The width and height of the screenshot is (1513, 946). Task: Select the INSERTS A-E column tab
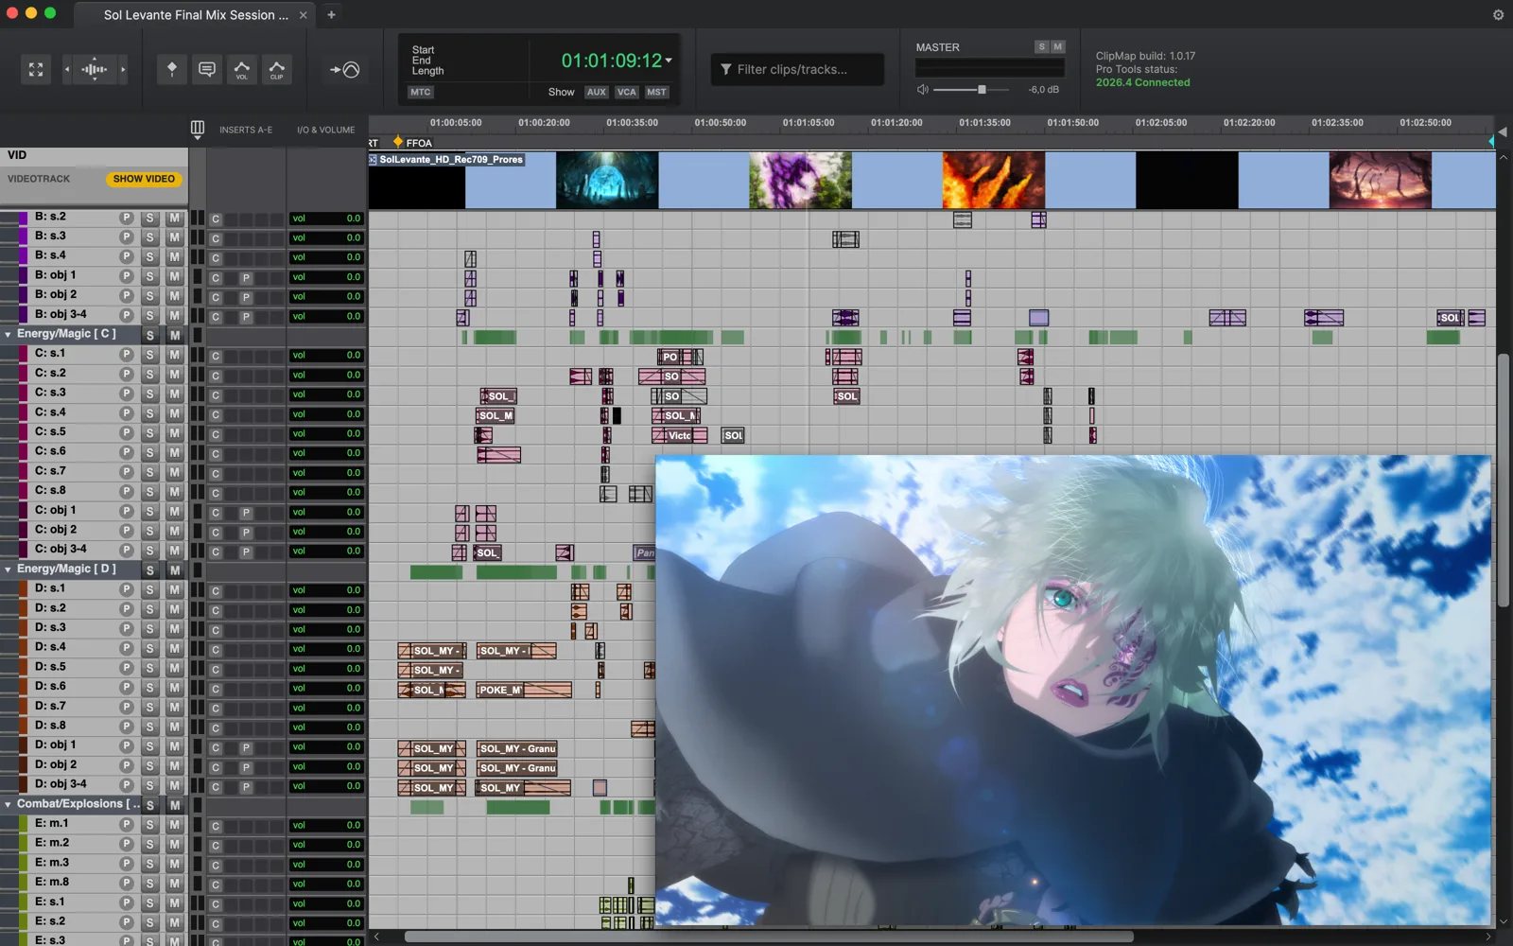tap(246, 130)
